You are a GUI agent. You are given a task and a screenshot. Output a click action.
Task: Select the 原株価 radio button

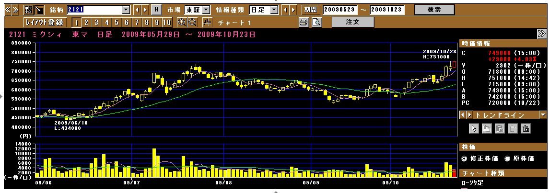click(x=507, y=159)
